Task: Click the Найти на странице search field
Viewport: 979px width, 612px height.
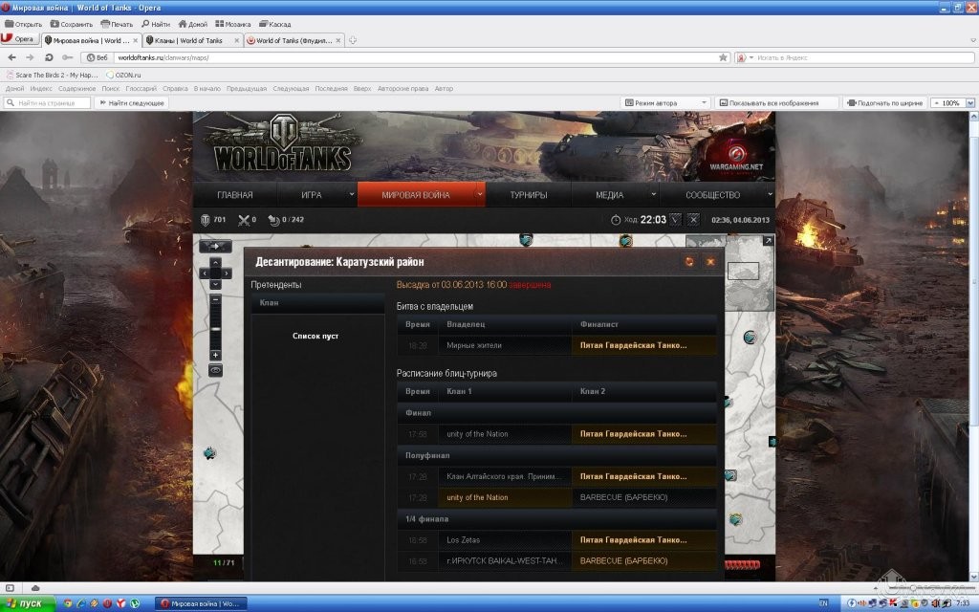Action: click(x=46, y=103)
